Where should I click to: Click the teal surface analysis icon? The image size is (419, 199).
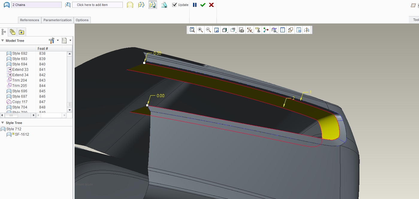[164, 5]
